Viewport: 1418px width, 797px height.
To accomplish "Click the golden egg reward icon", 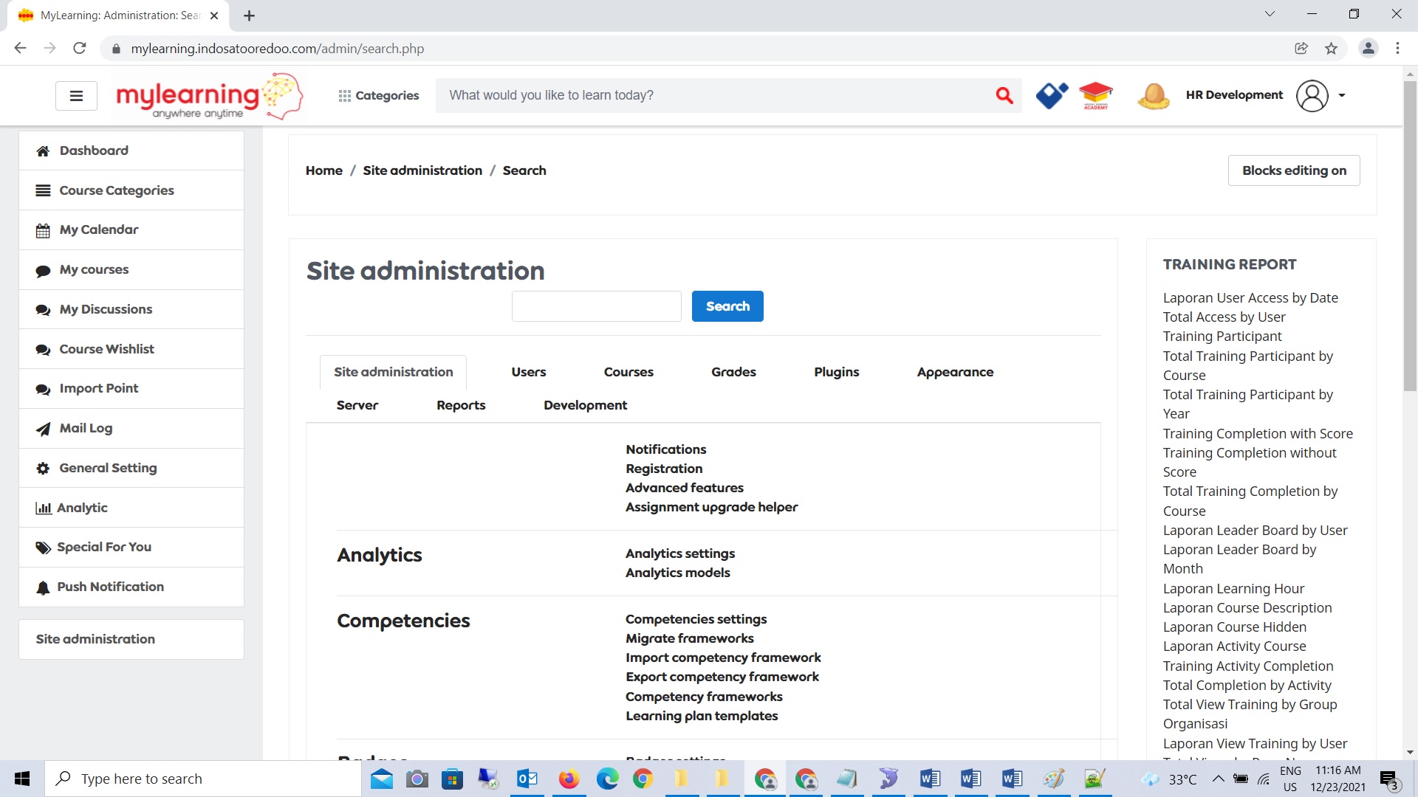I will click(x=1153, y=95).
